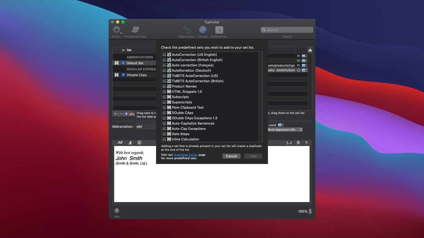Open Registration via the key icon
Viewport: 424px width, 238px height.
[x=187, y=30]
